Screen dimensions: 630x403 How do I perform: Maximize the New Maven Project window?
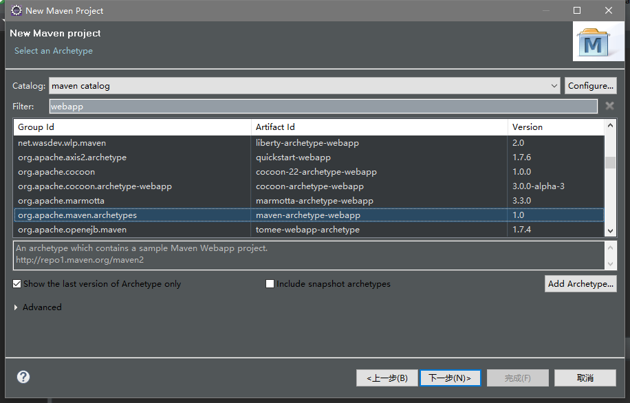(577, 10)
